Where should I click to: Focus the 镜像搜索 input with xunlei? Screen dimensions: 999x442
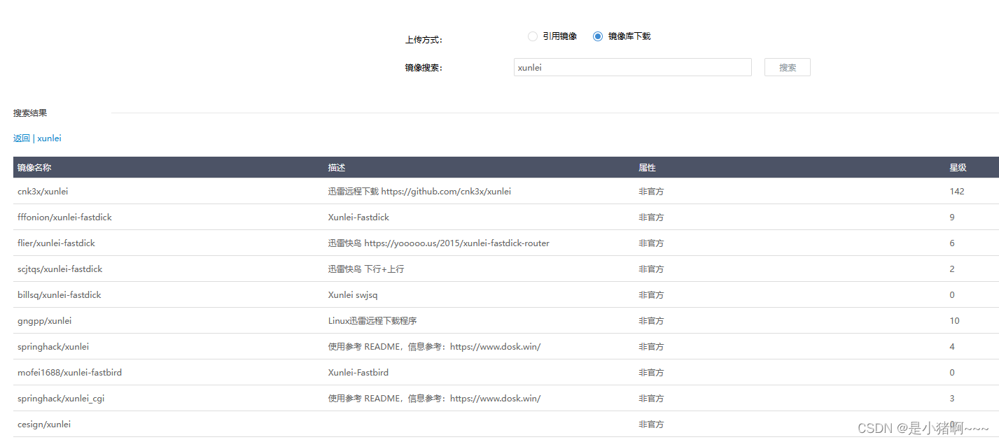(632, 67)
